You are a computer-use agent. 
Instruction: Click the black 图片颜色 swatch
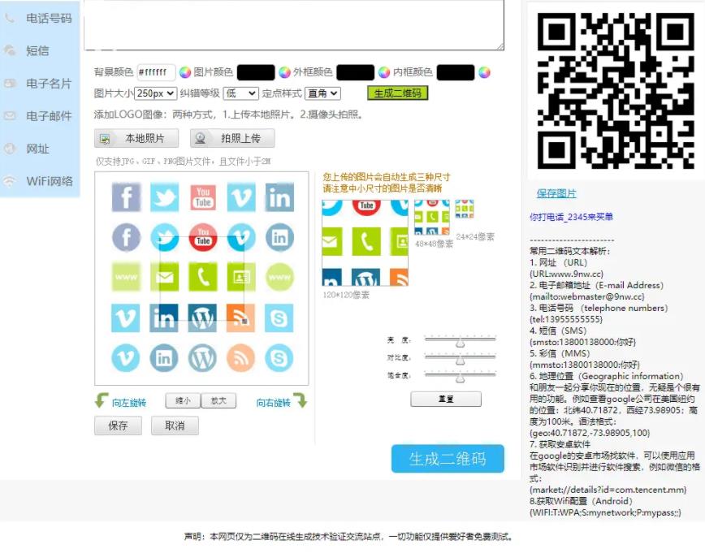pos(256,72)
